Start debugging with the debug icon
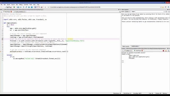 click(x=18, y=7)
